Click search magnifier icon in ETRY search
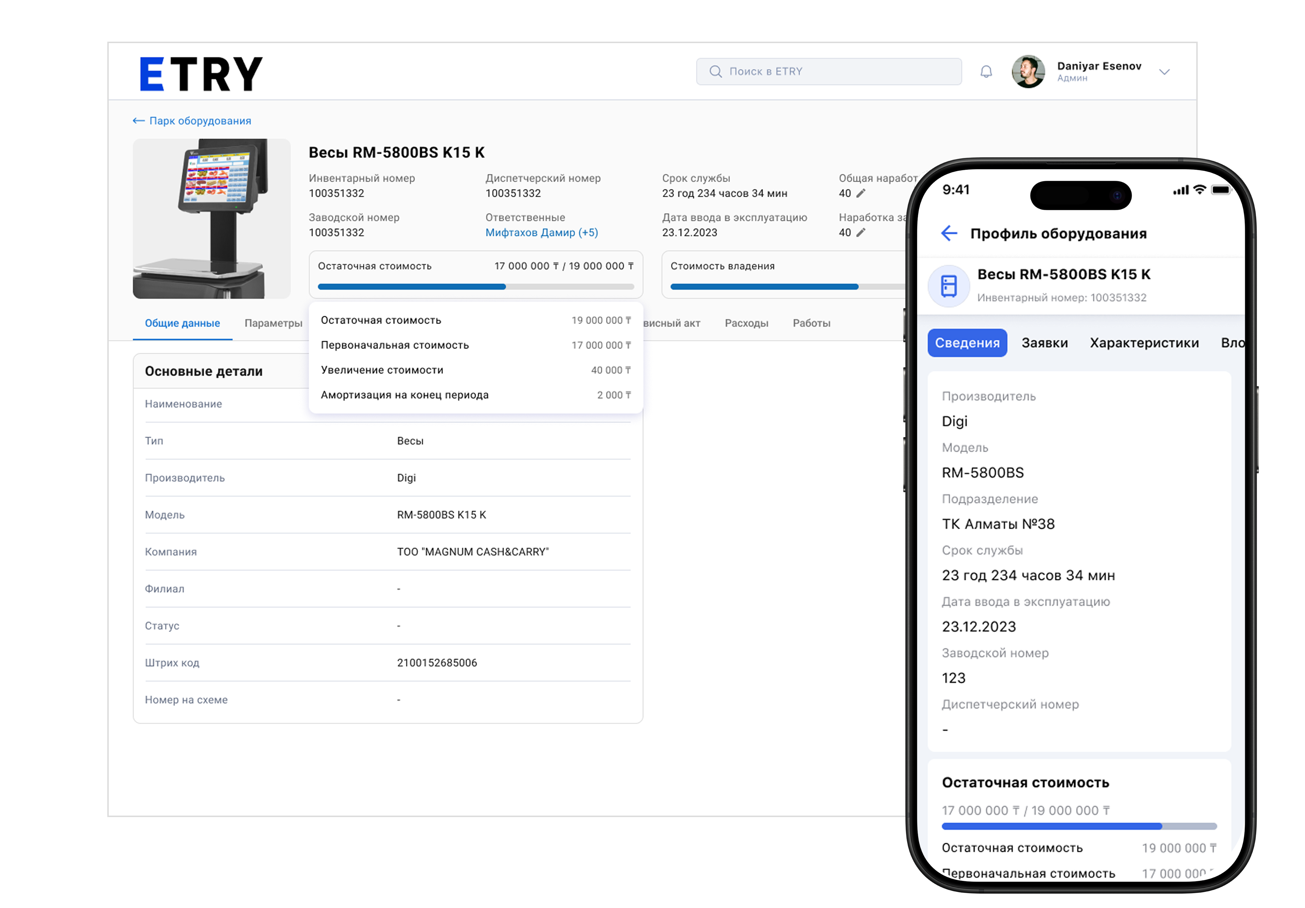The height and width of the screenshot is (908, 1305). click(x=716, y=72)
